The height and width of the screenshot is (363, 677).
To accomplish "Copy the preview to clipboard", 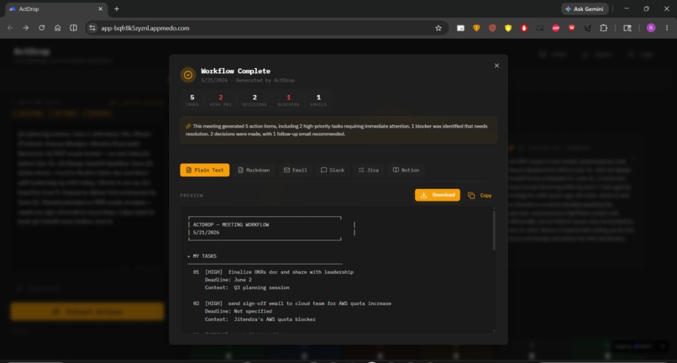I will click(480, 195).
